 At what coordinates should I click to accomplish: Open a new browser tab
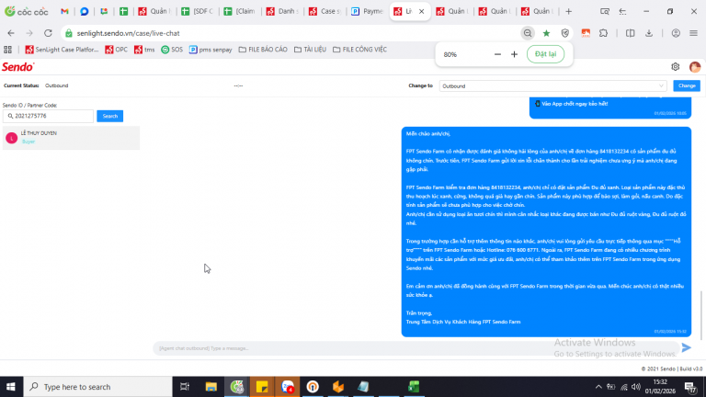[x=569, y=11]
